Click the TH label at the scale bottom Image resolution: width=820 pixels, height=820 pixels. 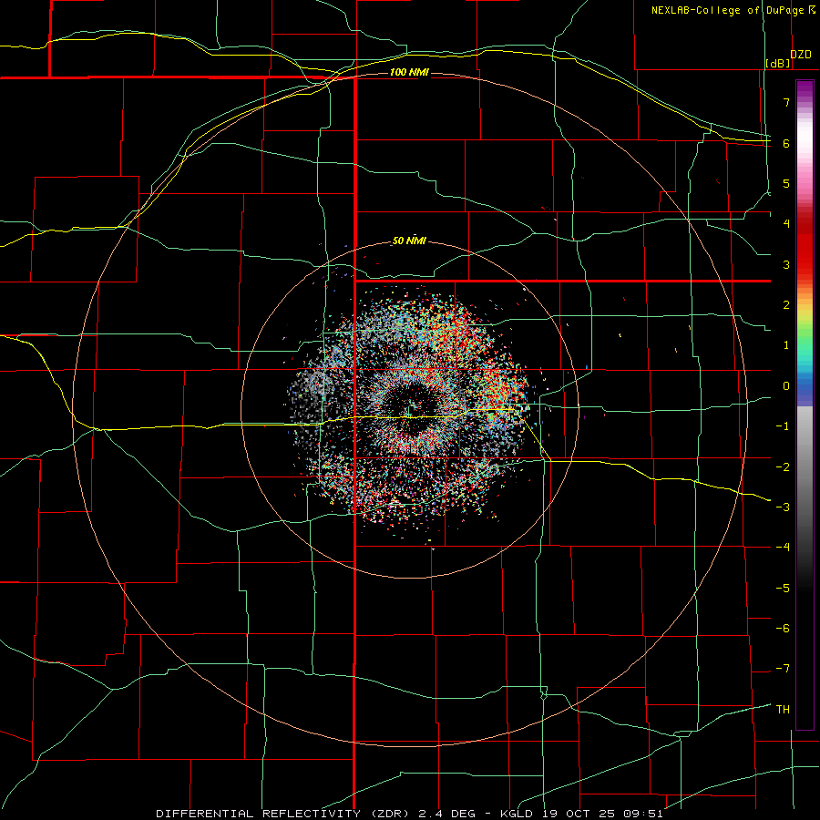[783, 709]
